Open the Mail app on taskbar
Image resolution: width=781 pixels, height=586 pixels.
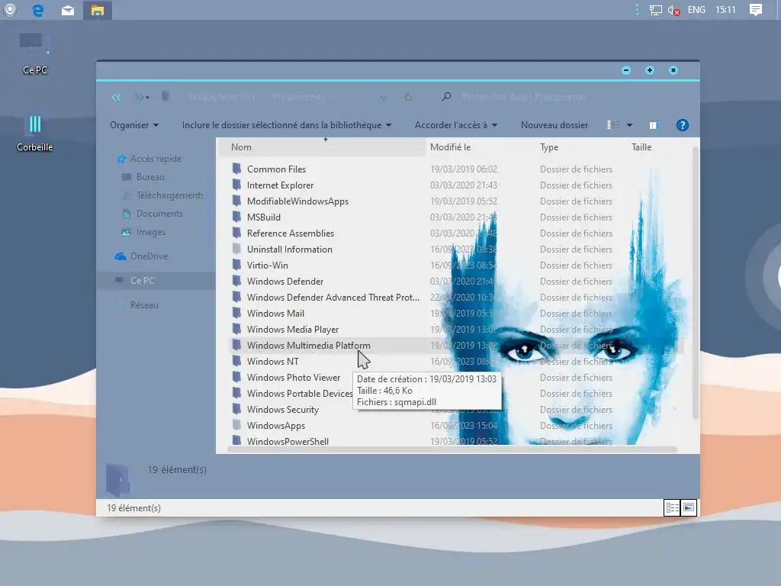tap(68, 10)
